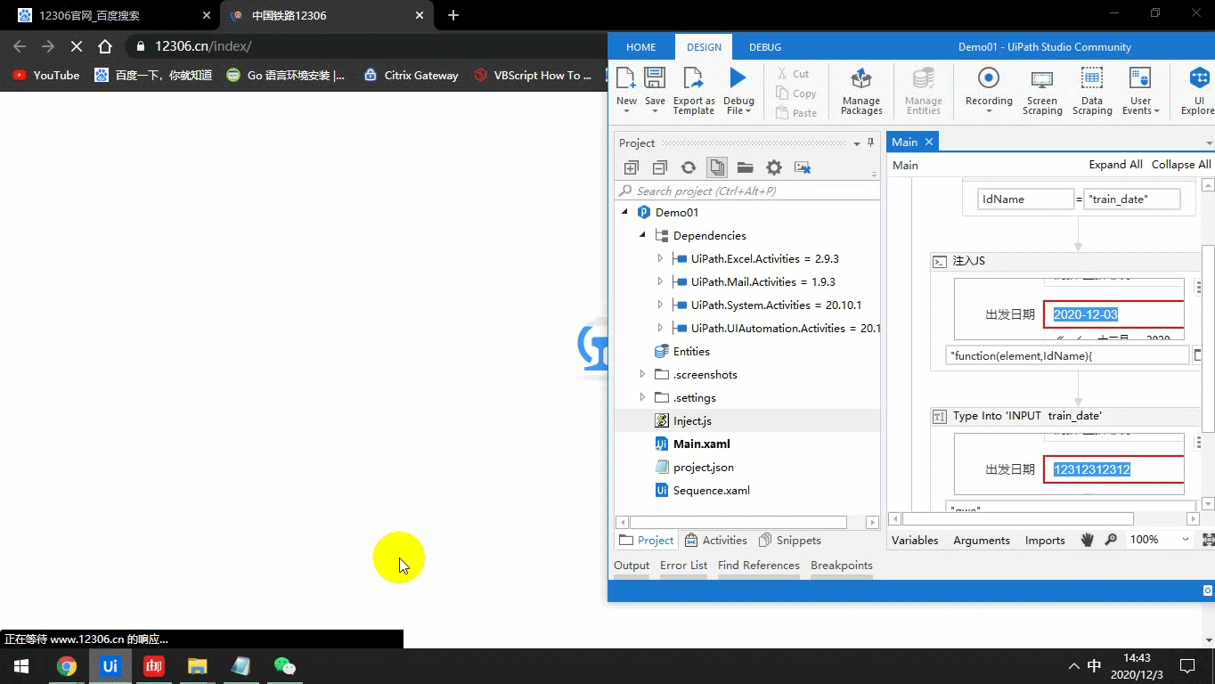Refresh the Project panel

[689, 167]
